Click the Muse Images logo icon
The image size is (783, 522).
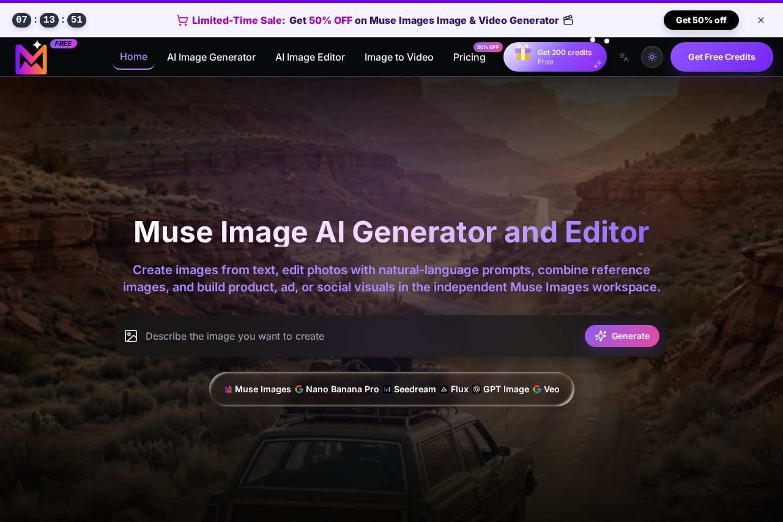pos(31,58)
